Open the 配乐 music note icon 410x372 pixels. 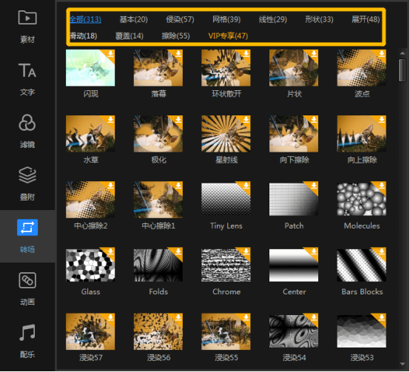point(27,333)
